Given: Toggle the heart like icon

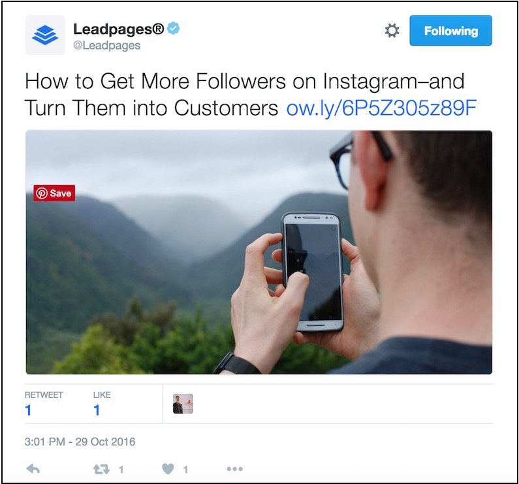Looking at the screenshot, I should tap(168, 469).
